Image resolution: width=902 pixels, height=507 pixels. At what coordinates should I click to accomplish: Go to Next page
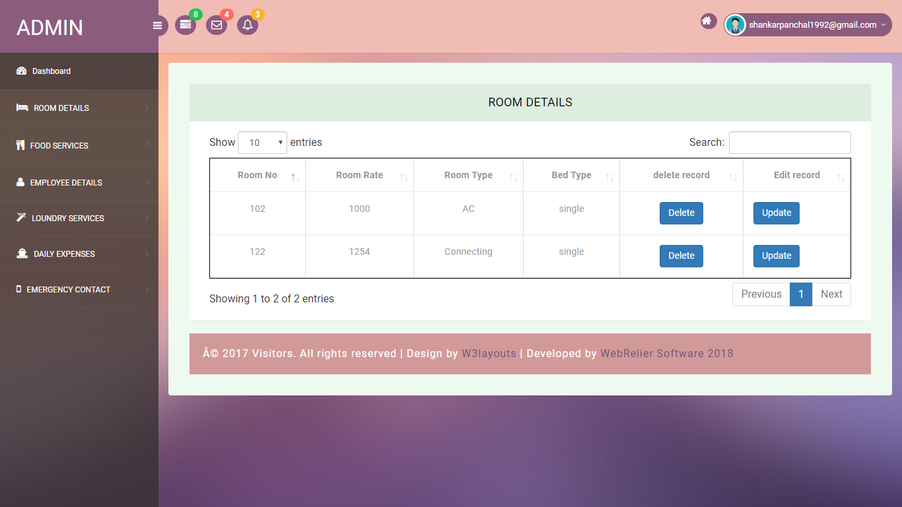click(831, 294)
